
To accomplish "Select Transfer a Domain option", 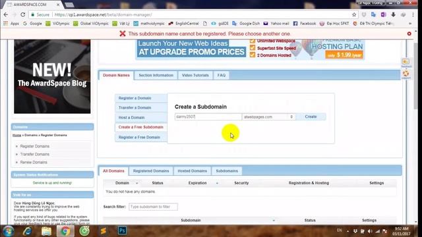I will (141, 108).
